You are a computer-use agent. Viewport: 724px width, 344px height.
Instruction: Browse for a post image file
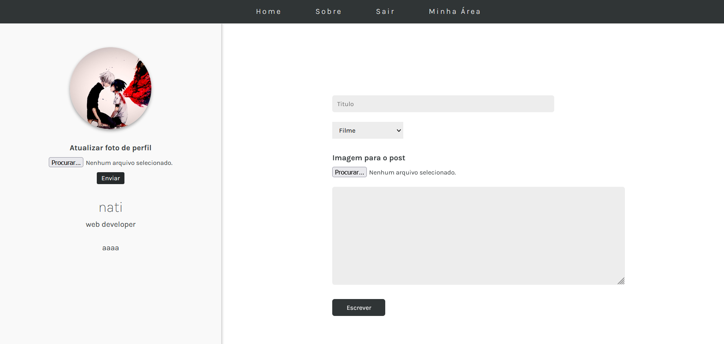click(350, 172)
